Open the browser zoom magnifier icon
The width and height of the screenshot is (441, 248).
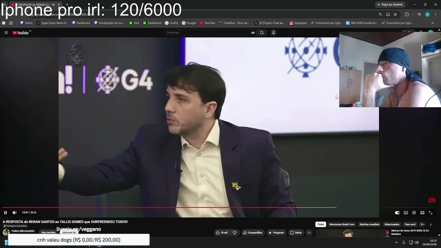click(380, 14)
